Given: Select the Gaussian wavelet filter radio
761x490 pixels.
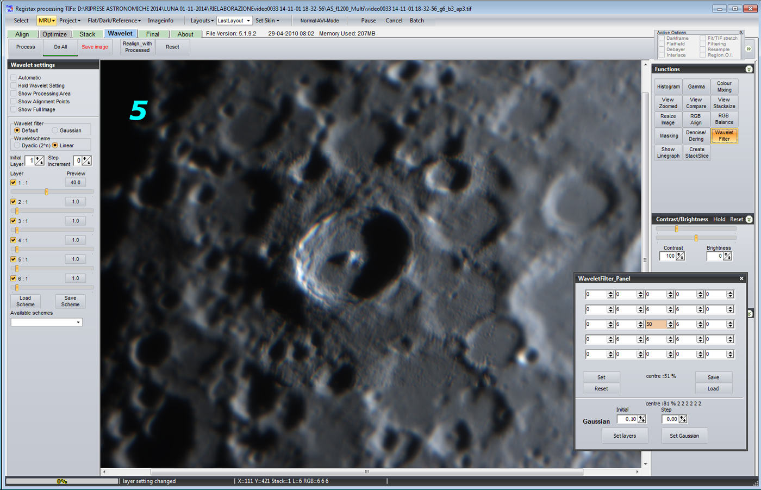Looking at the screenshot, I should click(55, 131).
